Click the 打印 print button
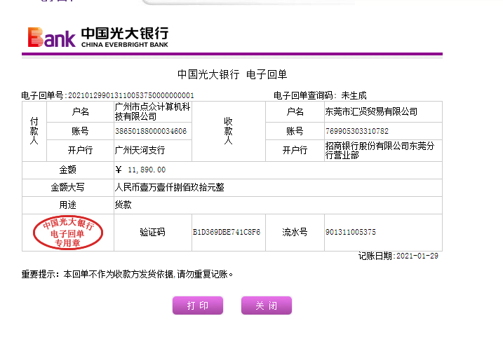 coord(198,305)
